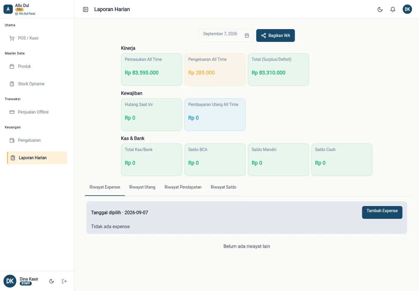419x291 pixels.
Task: Click the Total Kas/Bank card
Action: pyautogui.click(x=152, y=160)
